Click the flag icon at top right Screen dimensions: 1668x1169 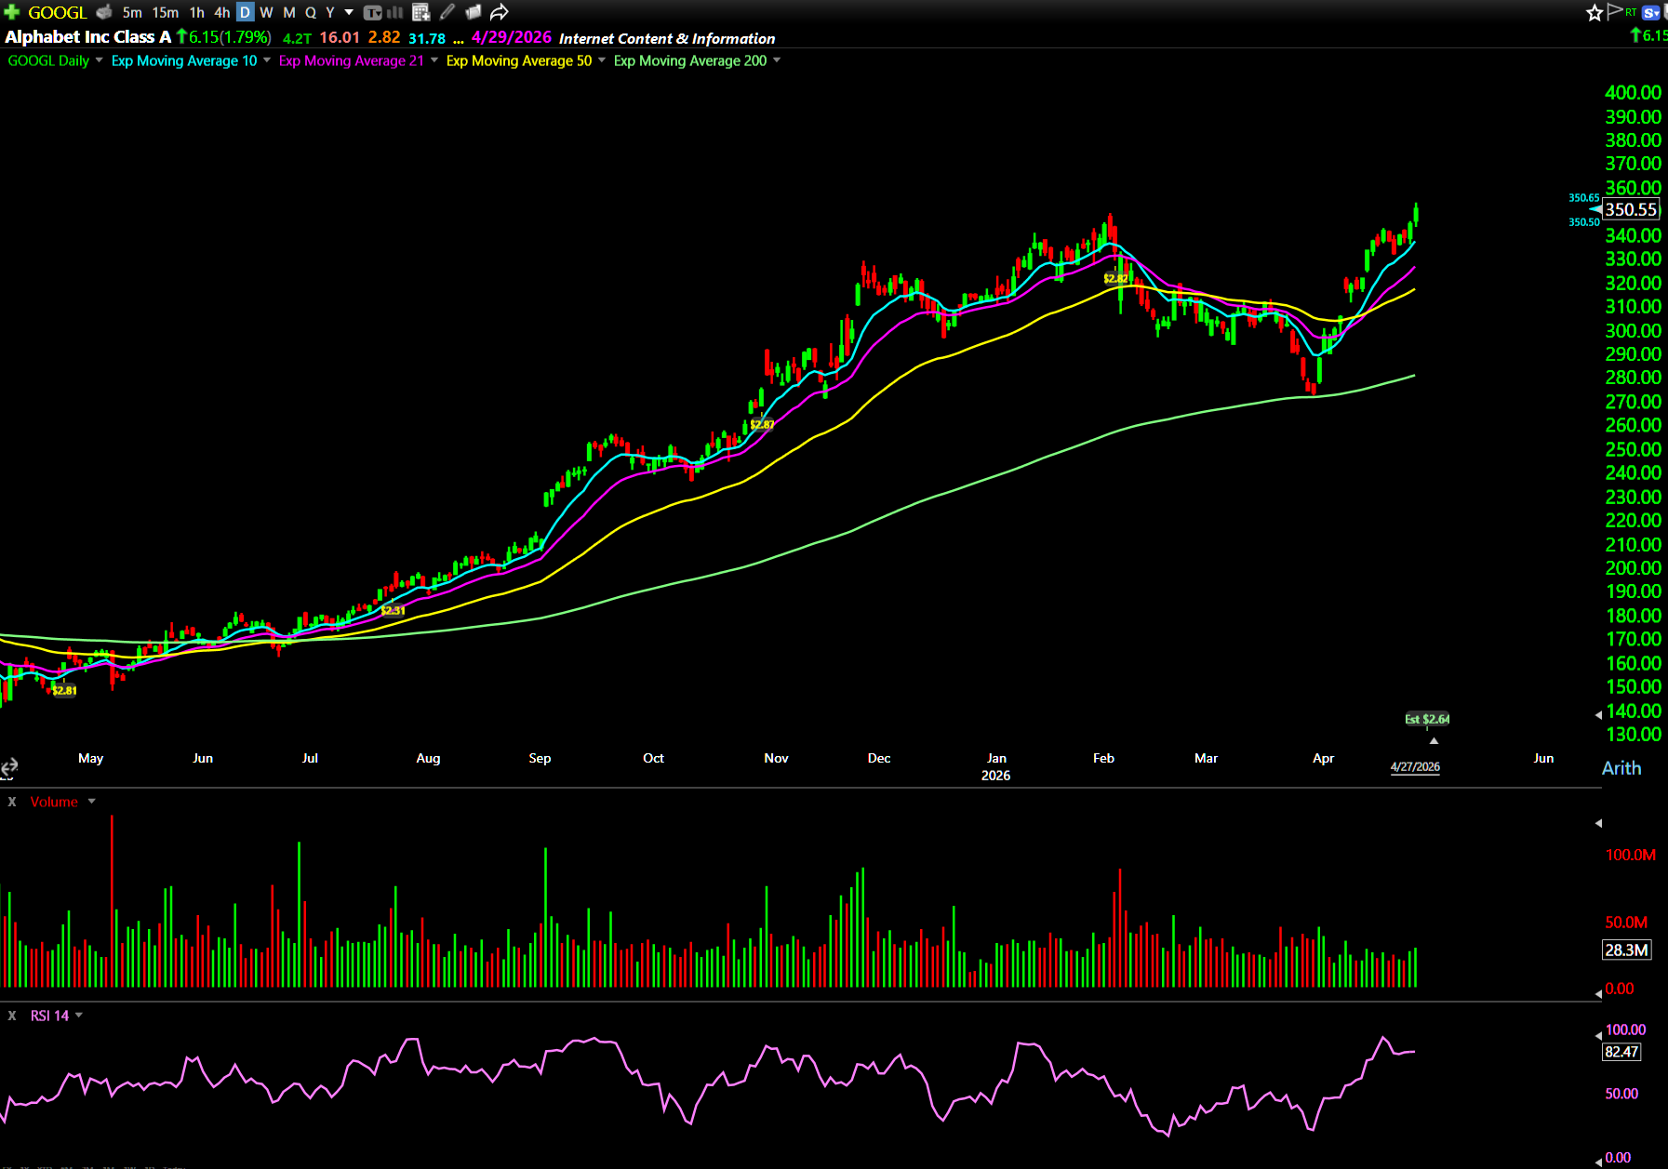click(1614, 12)
